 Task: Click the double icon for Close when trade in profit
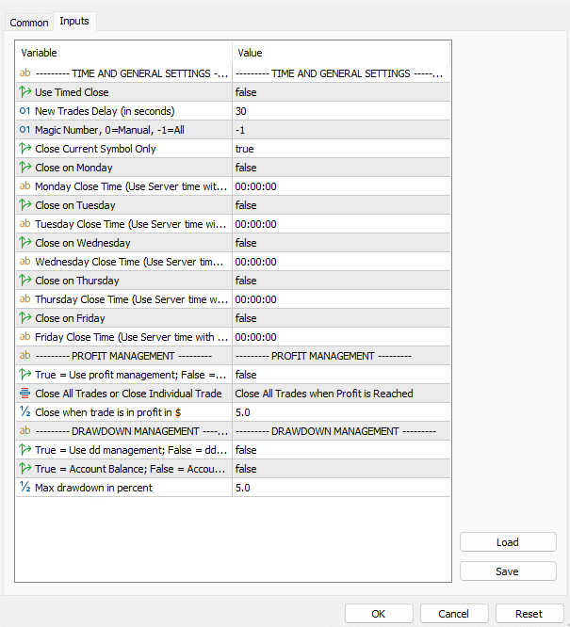click(24, 411)
